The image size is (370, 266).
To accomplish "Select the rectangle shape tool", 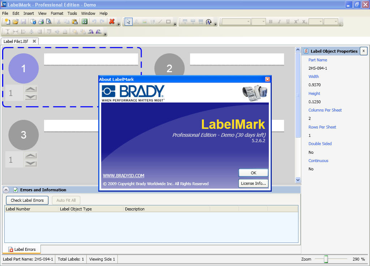I will [x=168, y=22].
